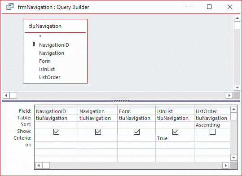242x176 pixels.
Task: Click column selector bar above NavigationID
Action: (x=56, y=107)
